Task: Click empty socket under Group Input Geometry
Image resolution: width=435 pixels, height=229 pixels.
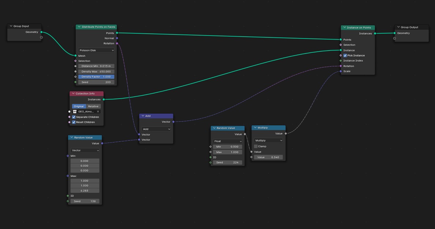Action: click(42, 37)
